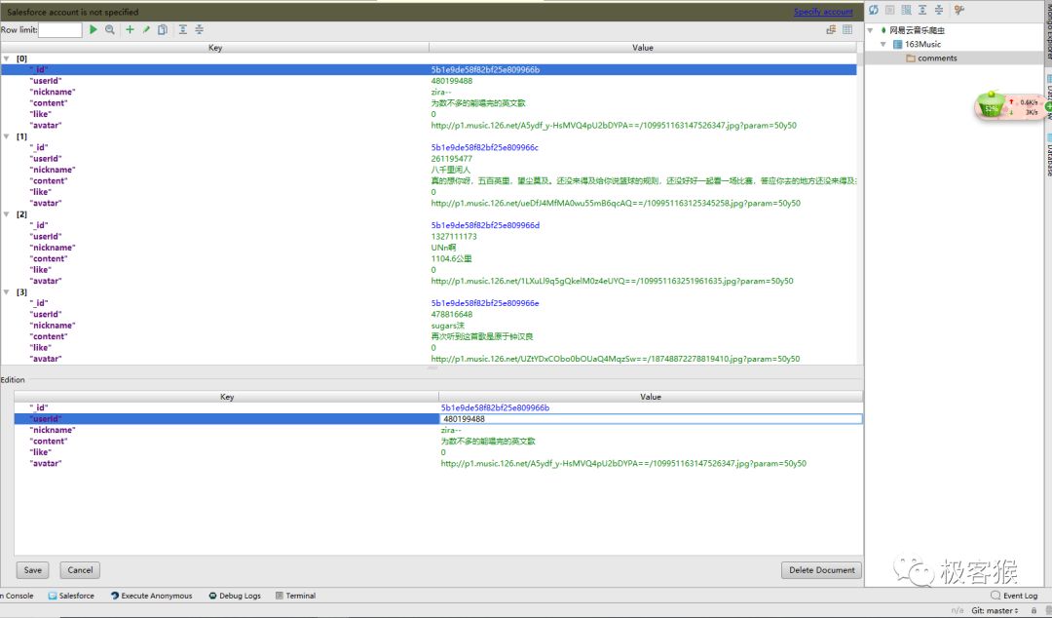The image size is (1052, 618).
Task: Select _id value 5b1e9de58f82bf25e809966d
Action: tap(485, 225)
